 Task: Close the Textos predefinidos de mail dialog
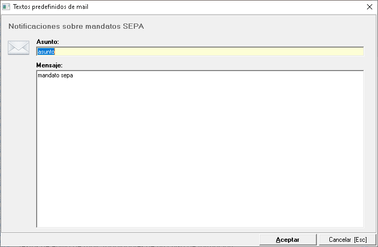pyautogui.click(x=370, y=7)
